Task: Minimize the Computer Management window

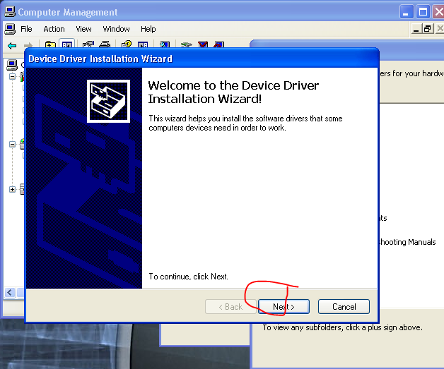Action: point(406,12)
